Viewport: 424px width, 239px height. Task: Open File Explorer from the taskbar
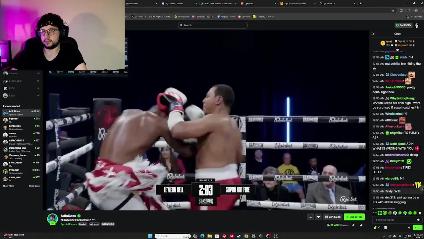[209, 236]
